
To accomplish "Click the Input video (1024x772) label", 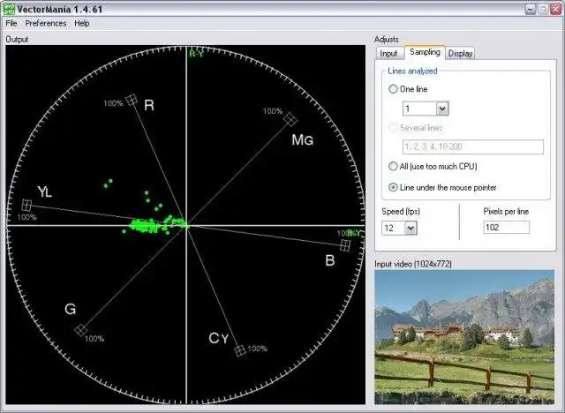I will 413,264.
